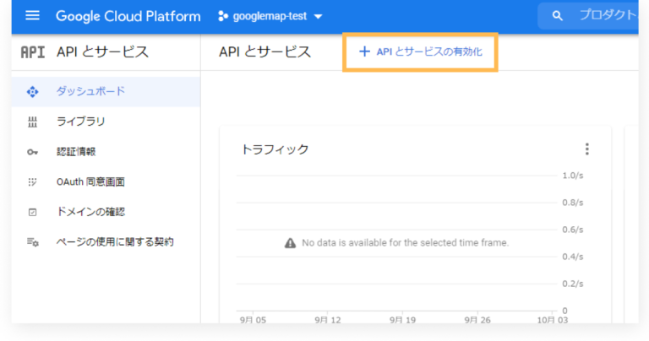Click the key icon for credentials
649x341 pixels.
(33, 152)
